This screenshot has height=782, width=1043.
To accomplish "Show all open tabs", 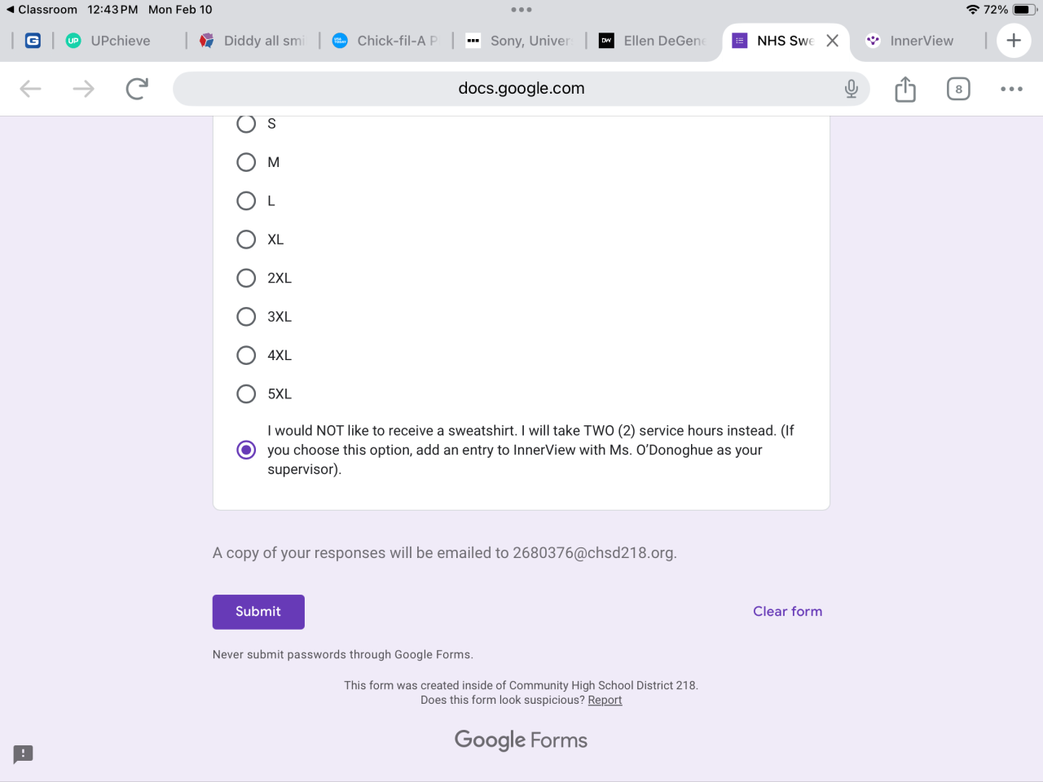I will 958,89.
